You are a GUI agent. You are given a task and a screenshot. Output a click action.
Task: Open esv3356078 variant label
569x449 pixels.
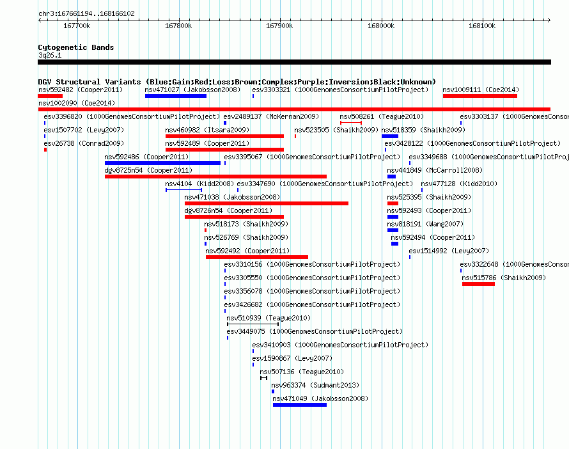click(312, 291)
